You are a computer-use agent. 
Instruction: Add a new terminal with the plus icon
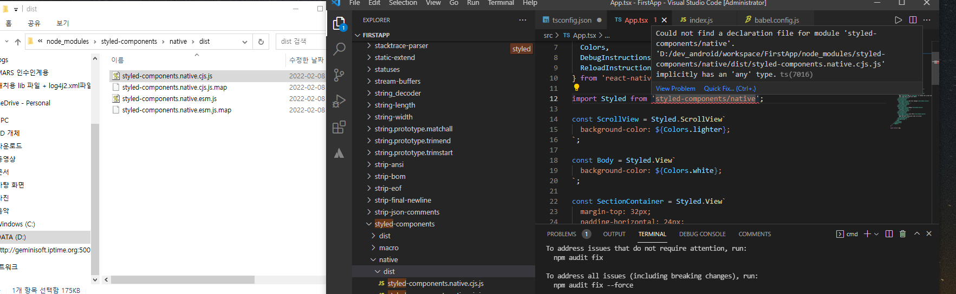867,234
